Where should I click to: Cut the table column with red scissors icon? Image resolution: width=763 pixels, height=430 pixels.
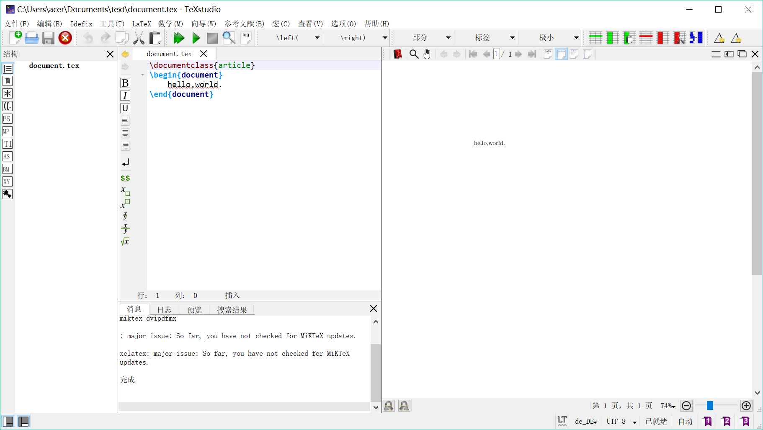tap(679, 38)
